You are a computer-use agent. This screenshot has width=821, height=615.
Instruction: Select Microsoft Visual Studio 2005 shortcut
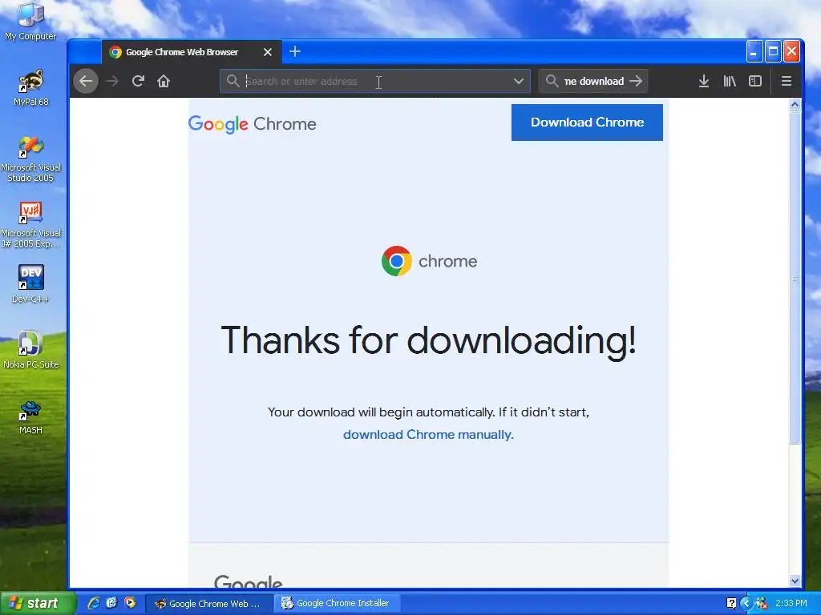pyautogui.click(x=31, y=159)
